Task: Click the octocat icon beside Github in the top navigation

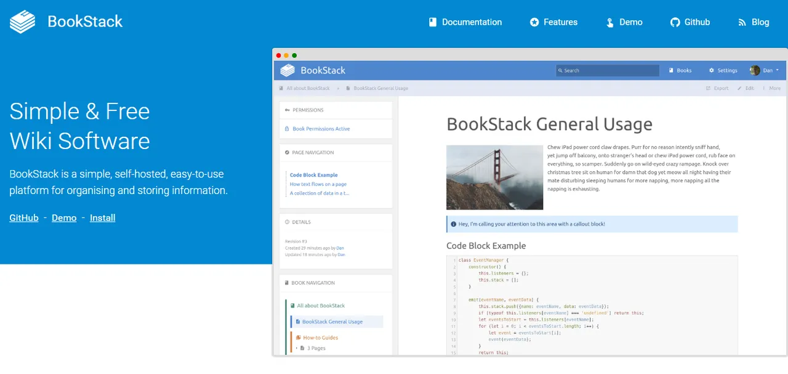Action: click(675, 22)
